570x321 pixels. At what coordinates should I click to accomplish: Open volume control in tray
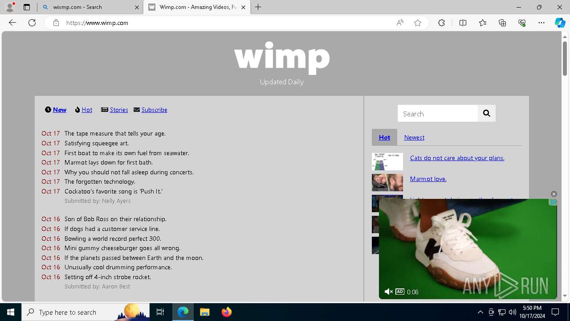512,312
